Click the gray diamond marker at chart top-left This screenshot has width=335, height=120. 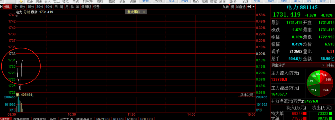[17, 16]
